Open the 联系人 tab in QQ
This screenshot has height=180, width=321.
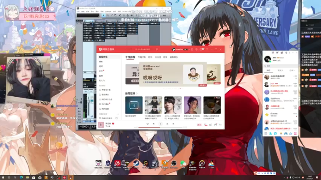[x=280, y=70]
